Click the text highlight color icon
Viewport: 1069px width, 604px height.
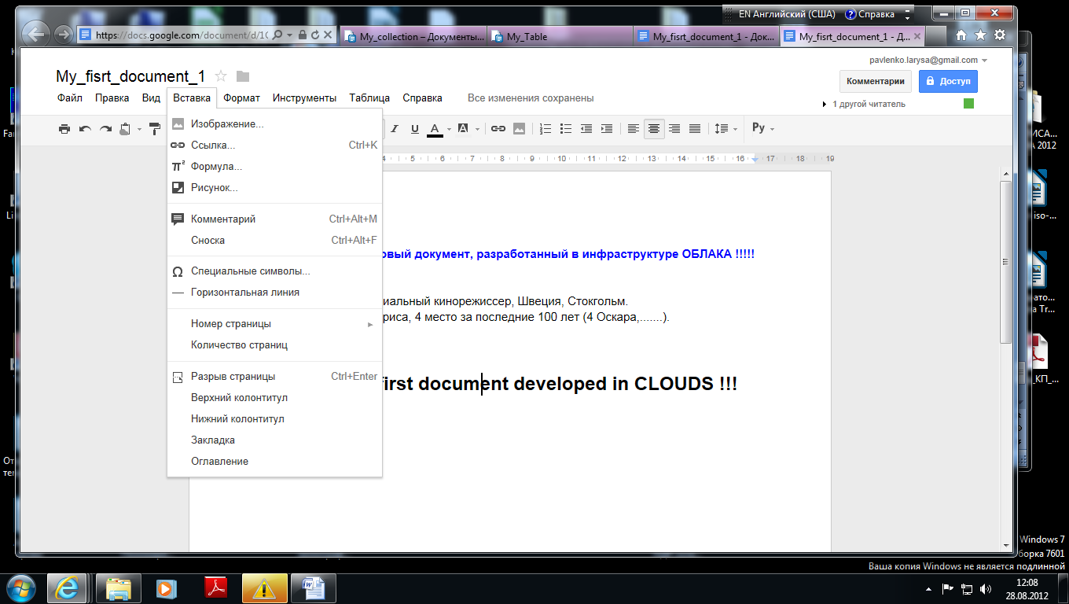pos(463,128)
